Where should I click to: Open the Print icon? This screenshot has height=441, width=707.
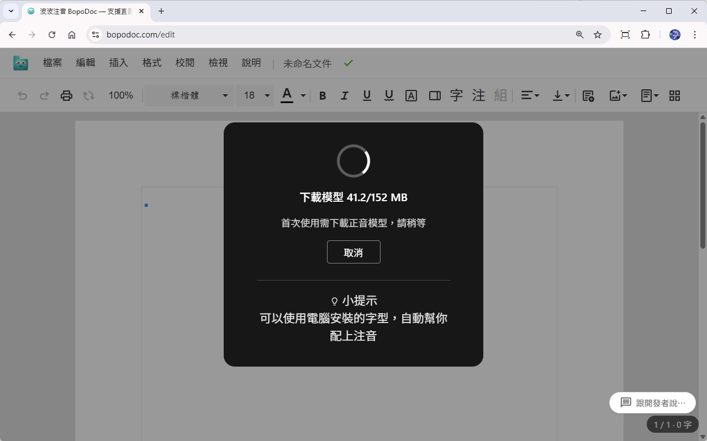[66, 95]
